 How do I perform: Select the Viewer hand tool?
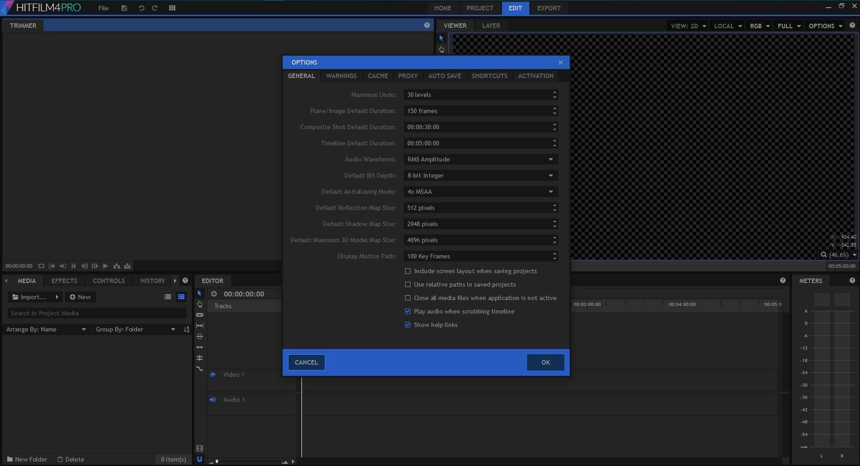pyautogui.click(x=441, y=49)
